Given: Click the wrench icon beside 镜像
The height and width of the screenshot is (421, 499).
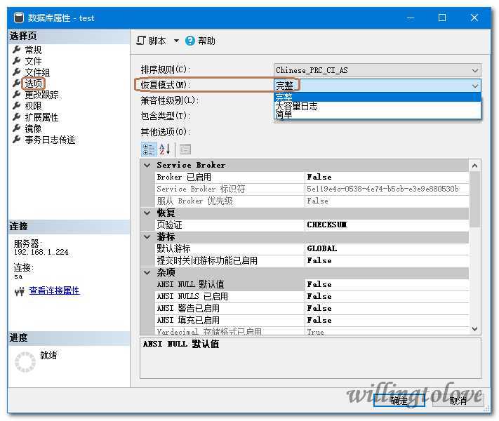Looking at the screenshot, I should pyautogui.click(x=17, y=128).
